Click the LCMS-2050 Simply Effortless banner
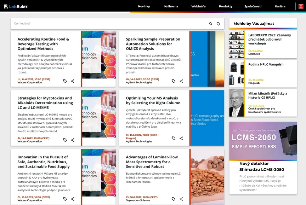Image resolution: width=306 pixels, height=205 pixels. pyautogui.click(x=263, y=141)
